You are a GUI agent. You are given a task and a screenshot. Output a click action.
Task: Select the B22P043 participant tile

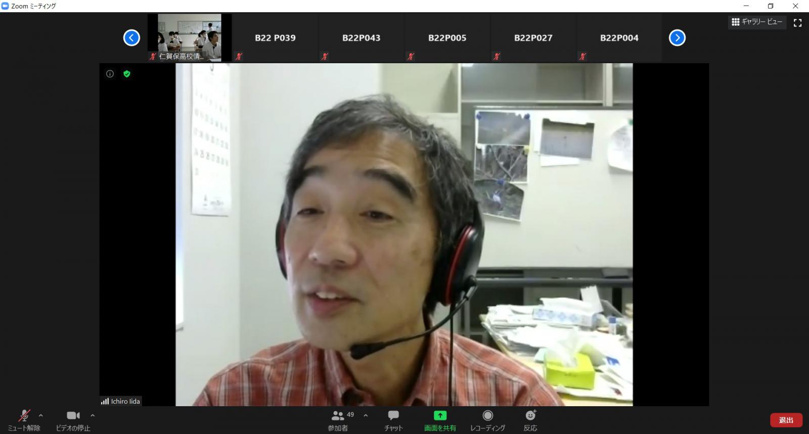click(361, 38)
